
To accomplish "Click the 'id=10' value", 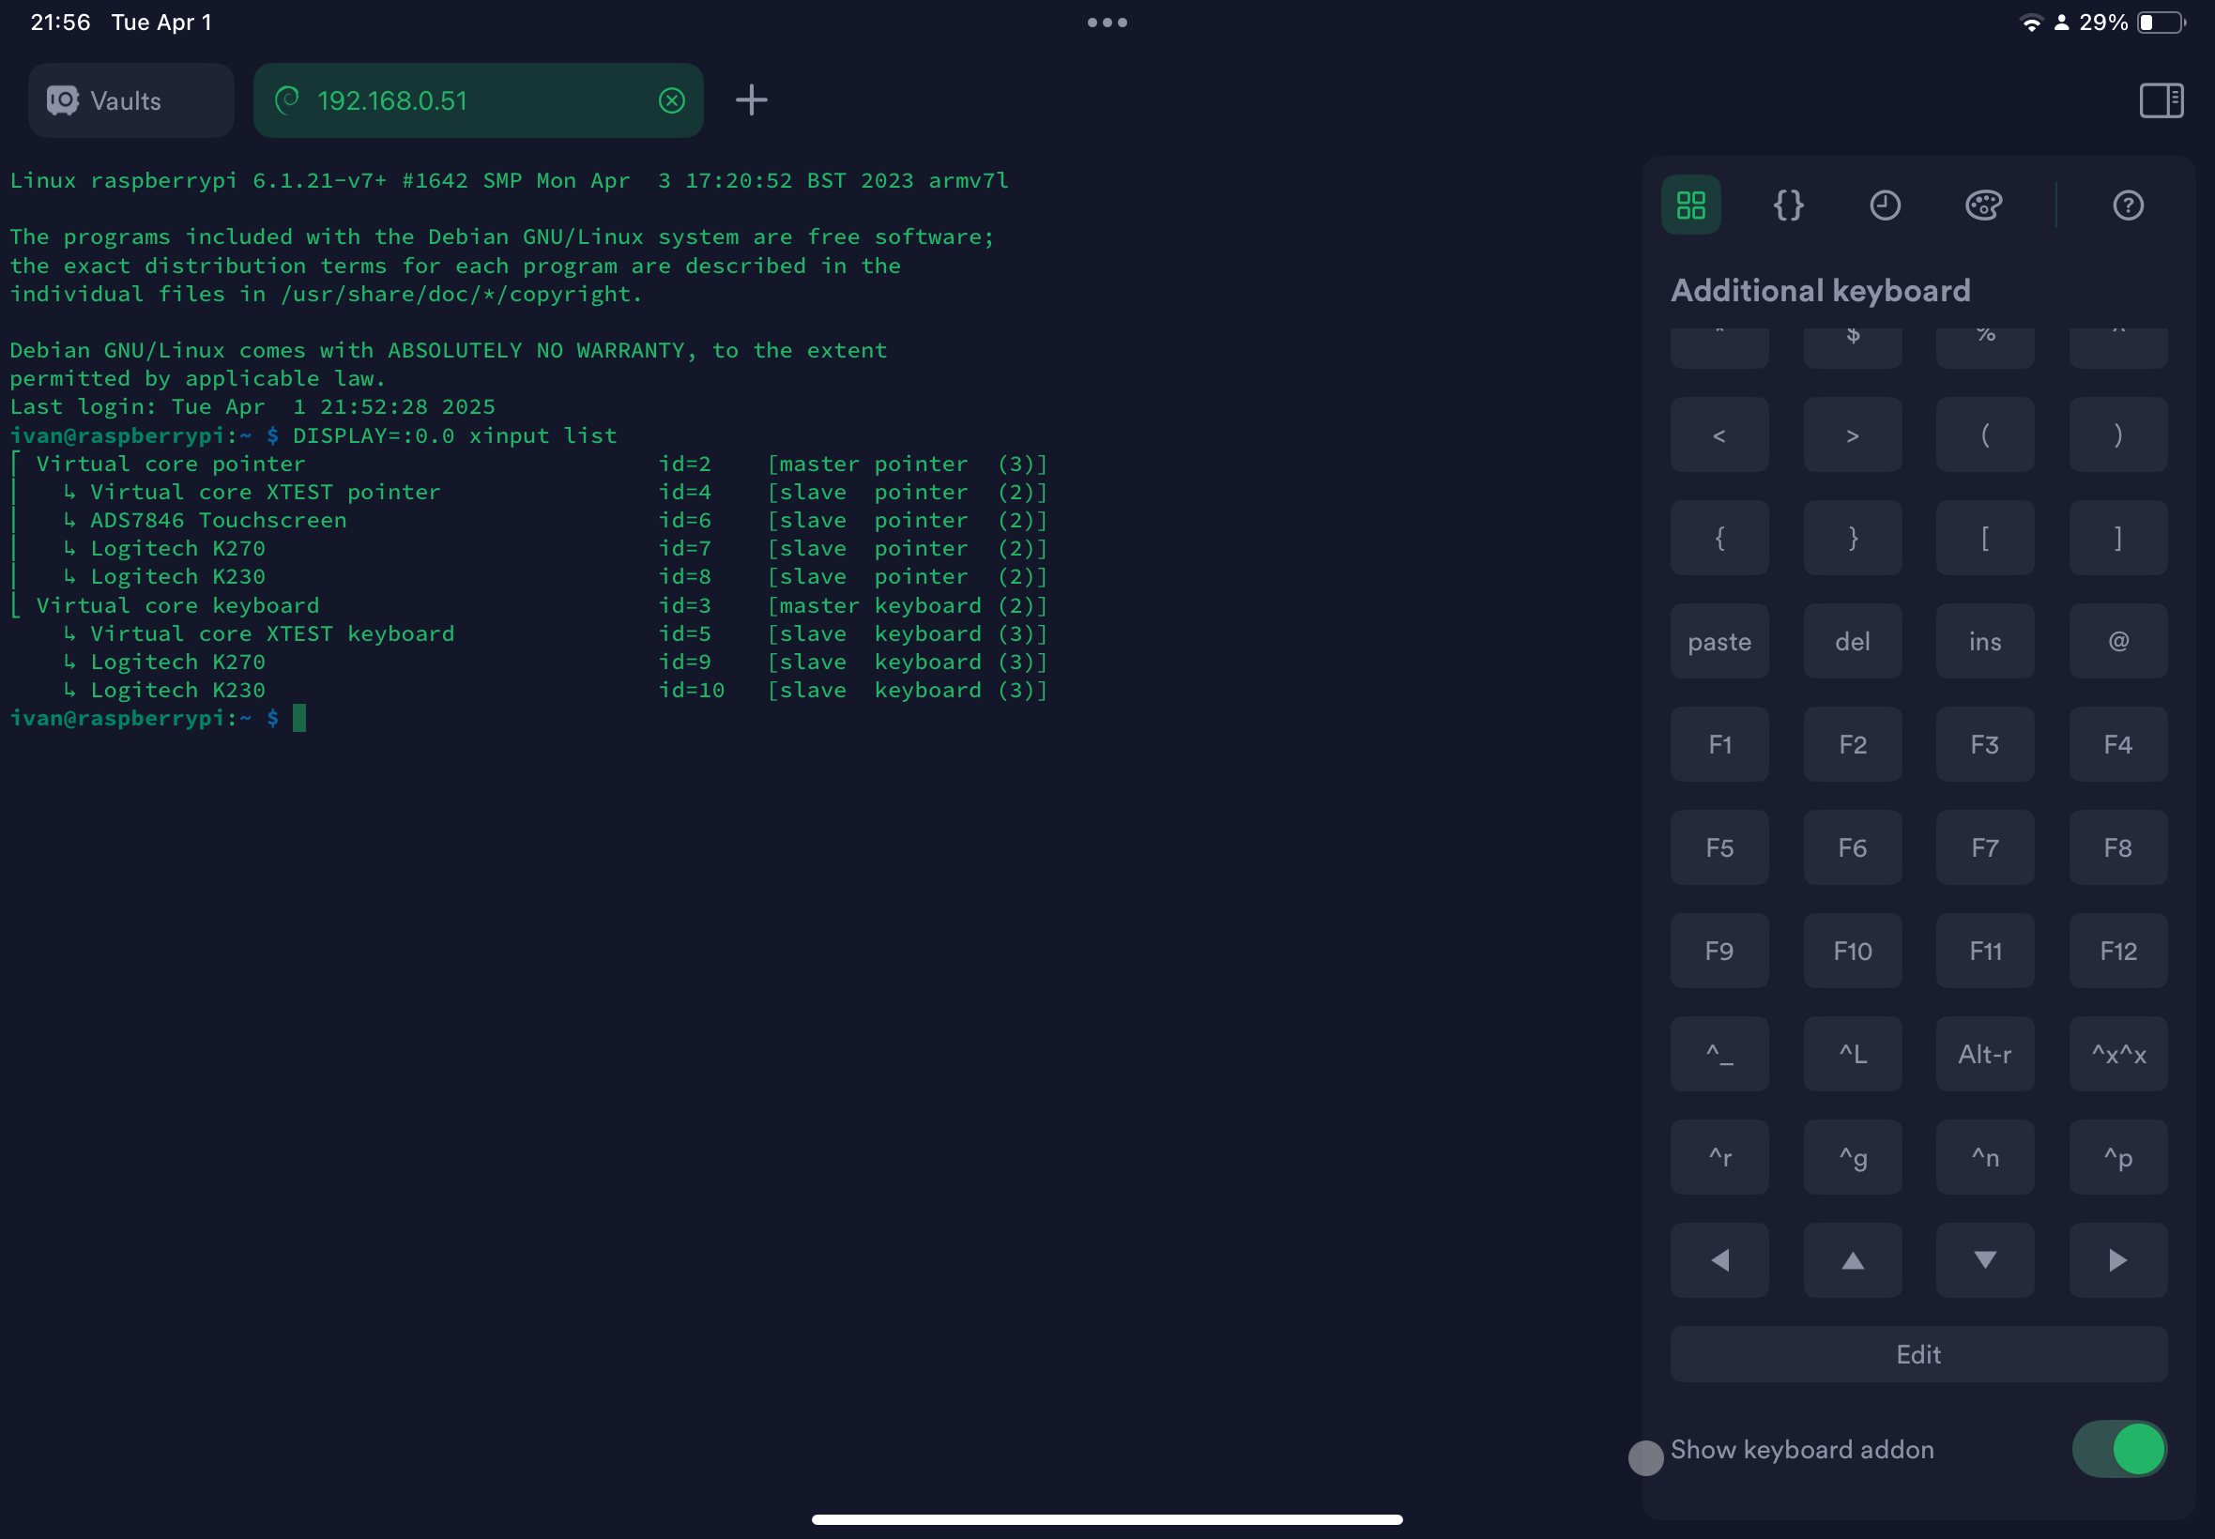I will click(x=692, y=691).
